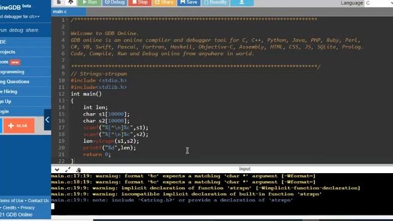
Task: Click the 'return 0;' line
Action: pos(97,154)
